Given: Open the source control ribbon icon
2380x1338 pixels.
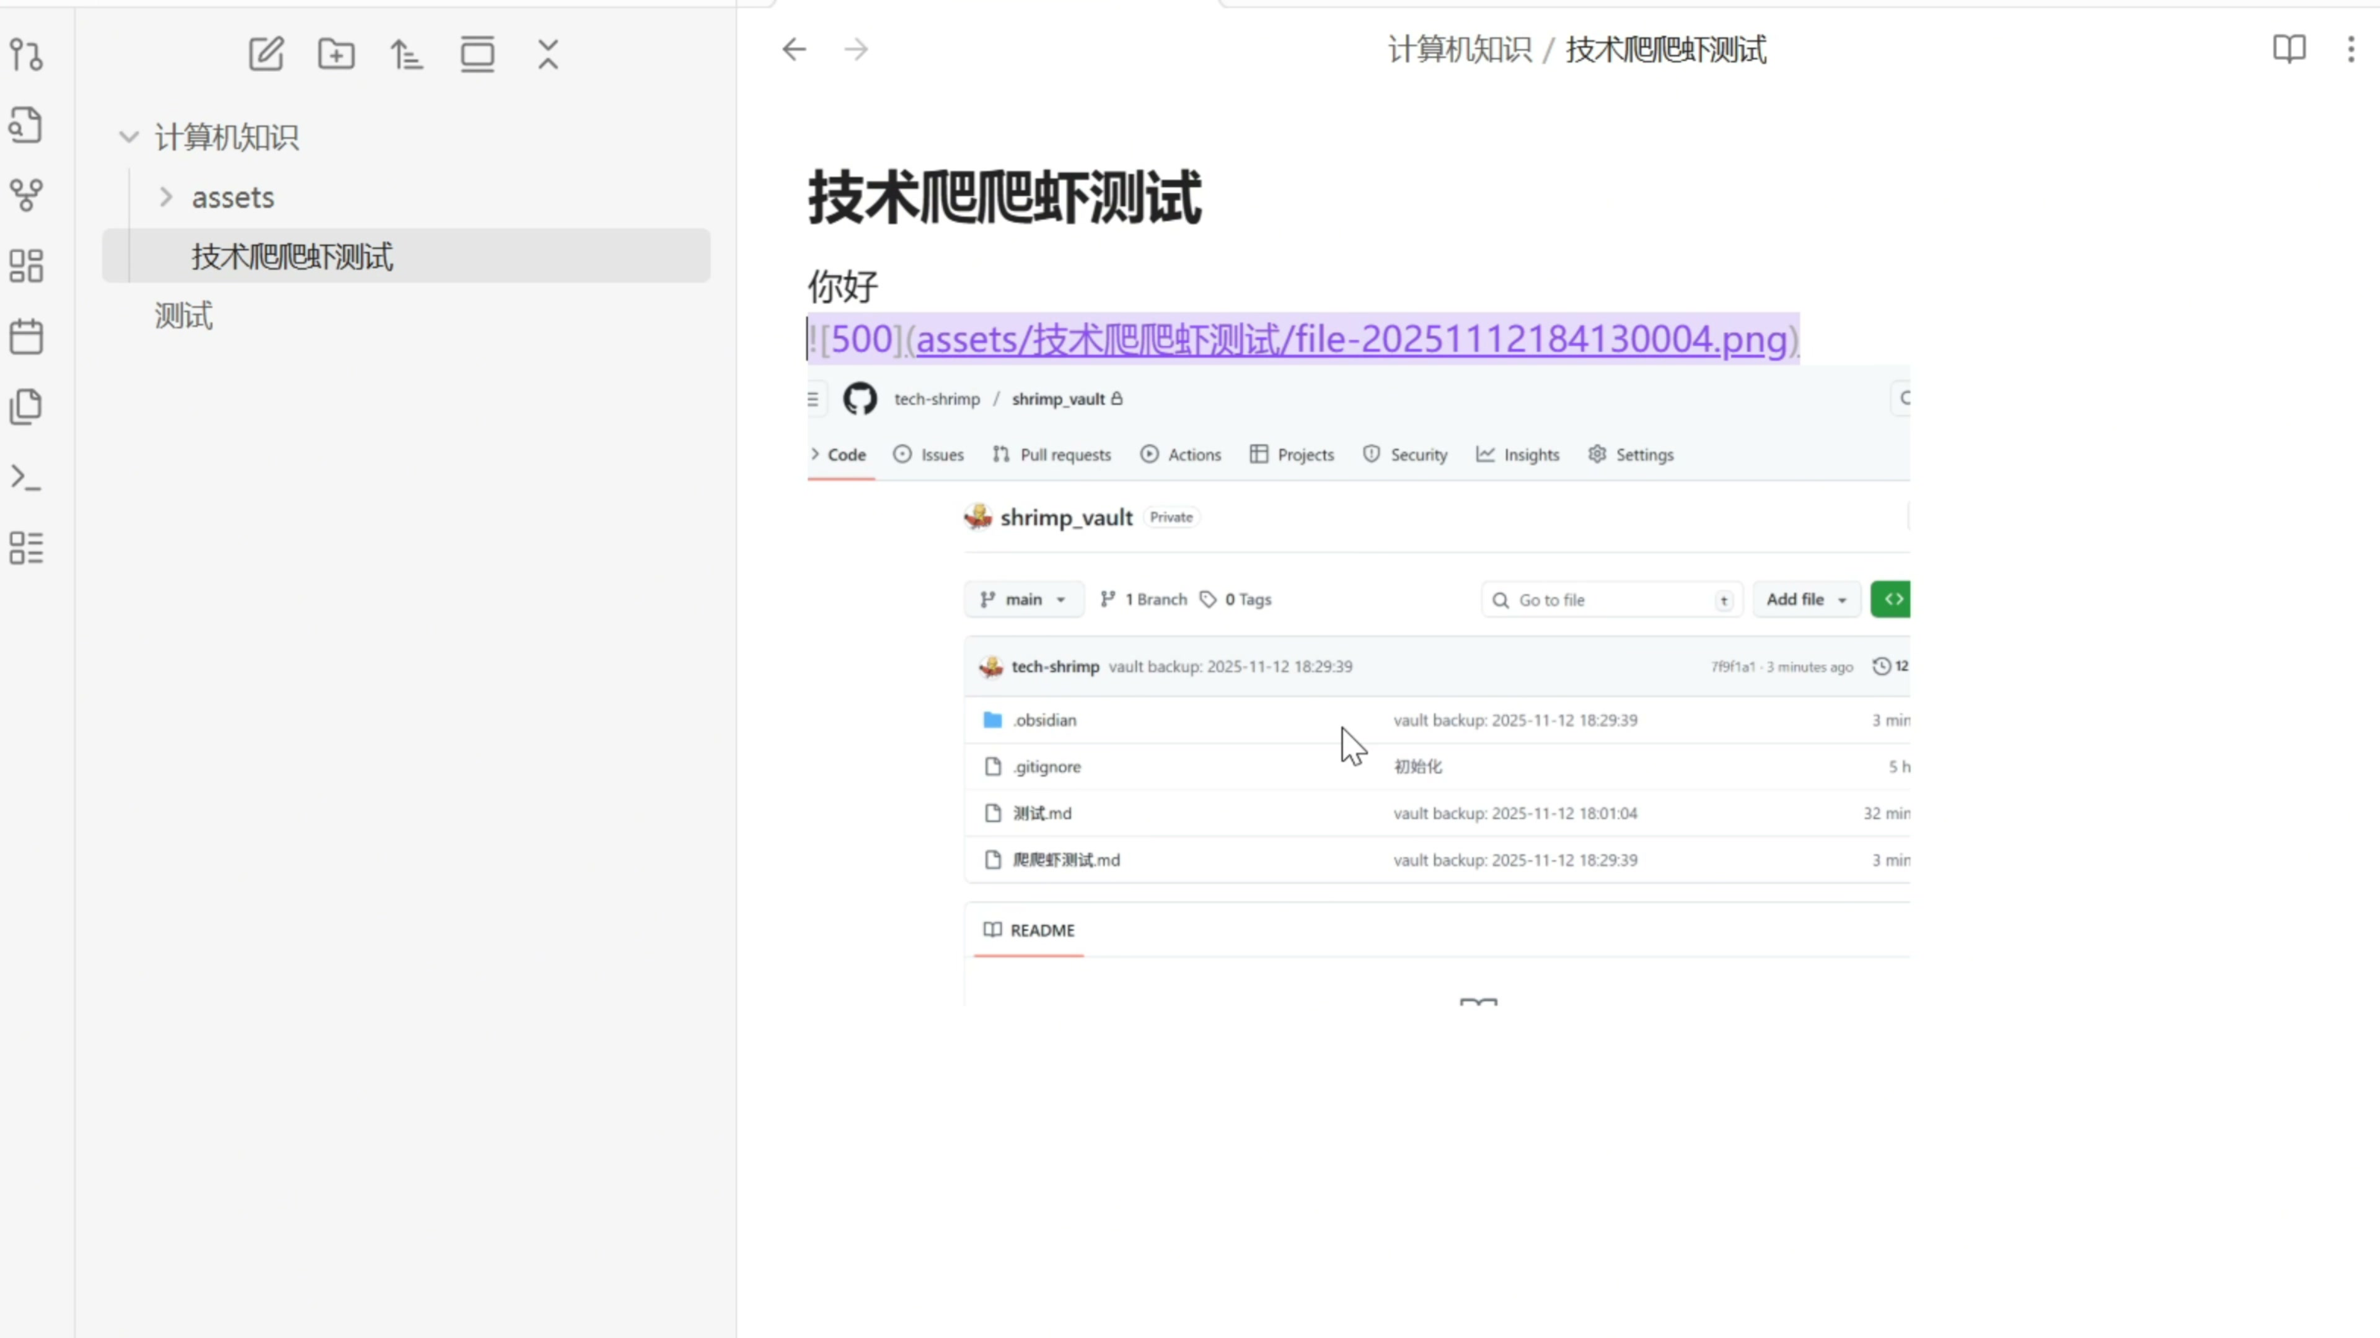Looking at the screenshot, I should 26,55.
